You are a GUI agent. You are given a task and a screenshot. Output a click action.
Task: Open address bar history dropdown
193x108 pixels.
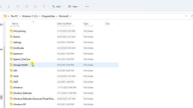click(186, 16)
